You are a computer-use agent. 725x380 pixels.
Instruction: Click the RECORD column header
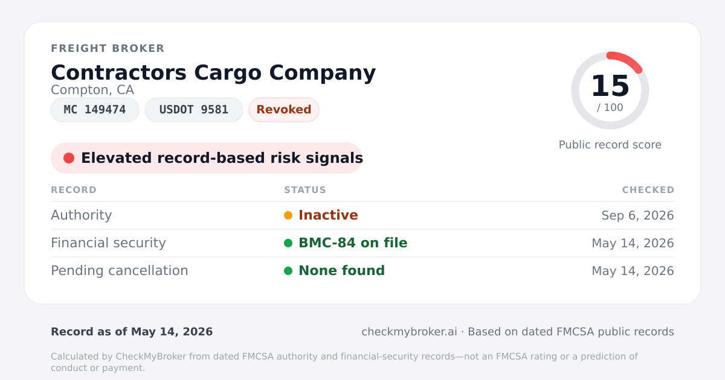[74, 190]
